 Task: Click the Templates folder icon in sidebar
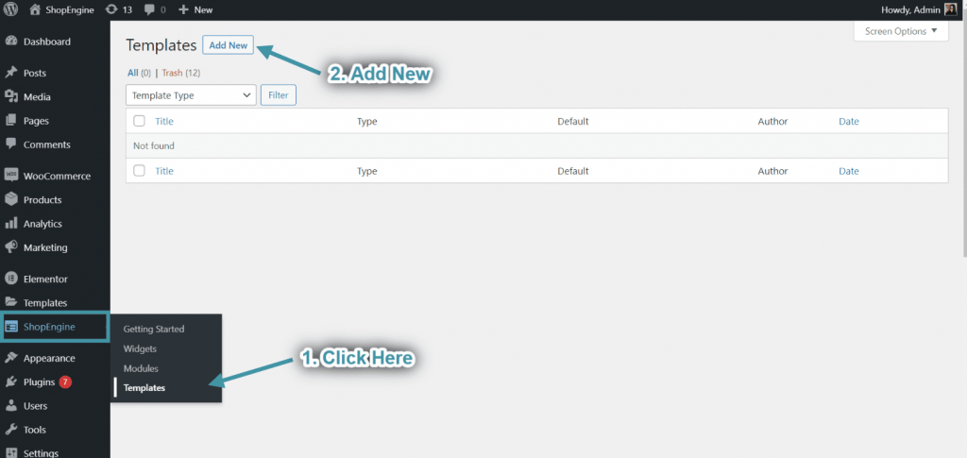pos(11,303)
